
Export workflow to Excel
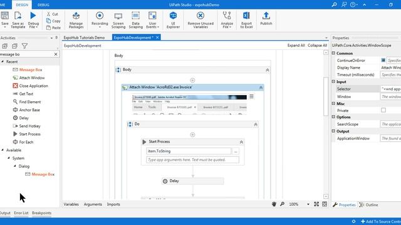coord(246,19)
